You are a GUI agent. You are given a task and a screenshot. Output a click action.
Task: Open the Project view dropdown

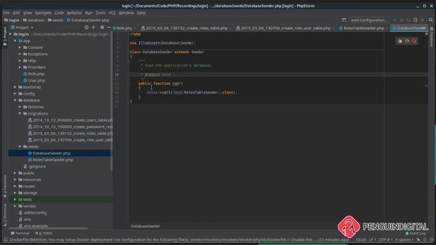(22, 27)
